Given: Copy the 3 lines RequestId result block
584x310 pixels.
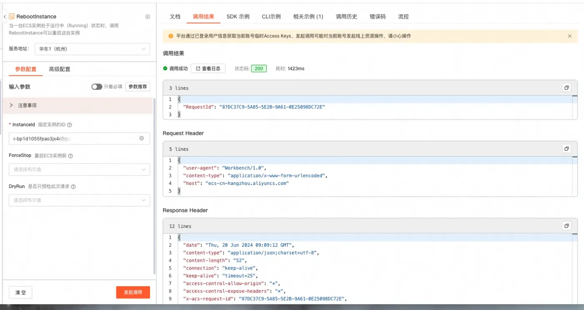Looking at the screenshot, I should tap(566, 88).
